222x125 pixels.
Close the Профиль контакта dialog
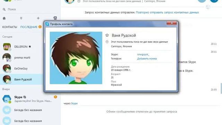pos(172,23)
